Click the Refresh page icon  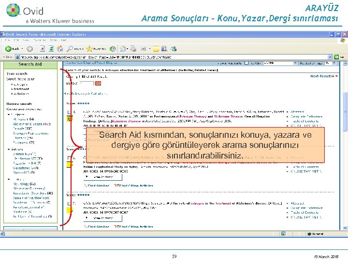point(51,49)
